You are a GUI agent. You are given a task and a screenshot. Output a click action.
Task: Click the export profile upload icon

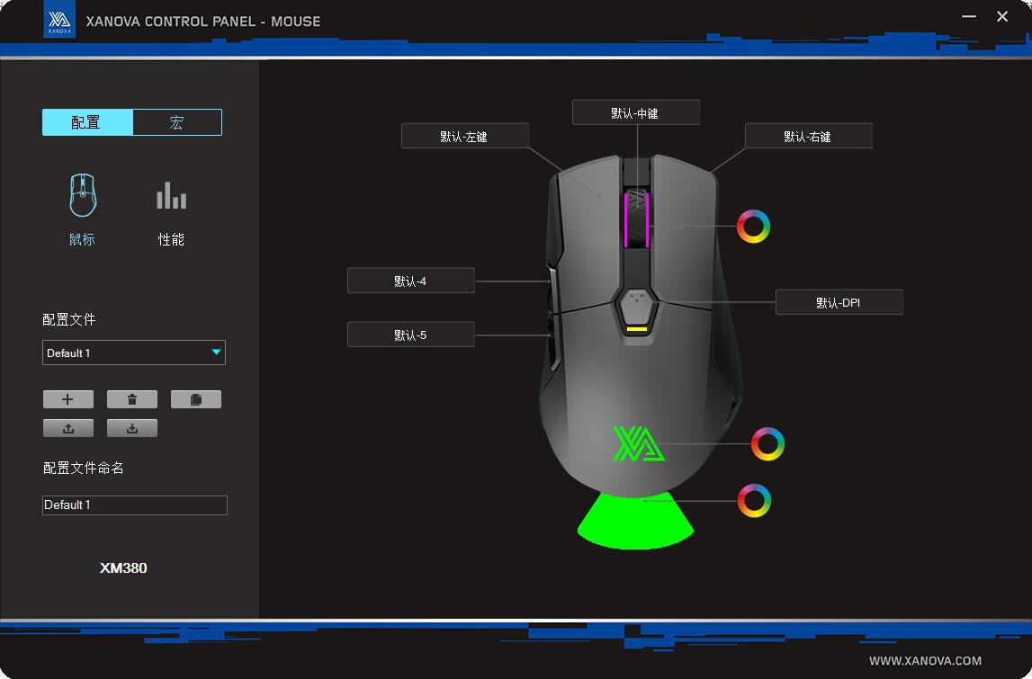pyautogui.click(x=67, y=428)
